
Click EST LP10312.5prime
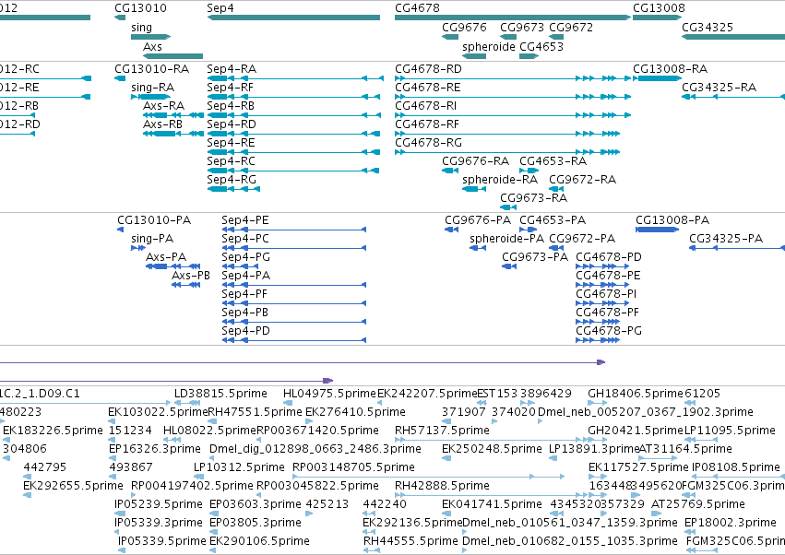(197, 477)
